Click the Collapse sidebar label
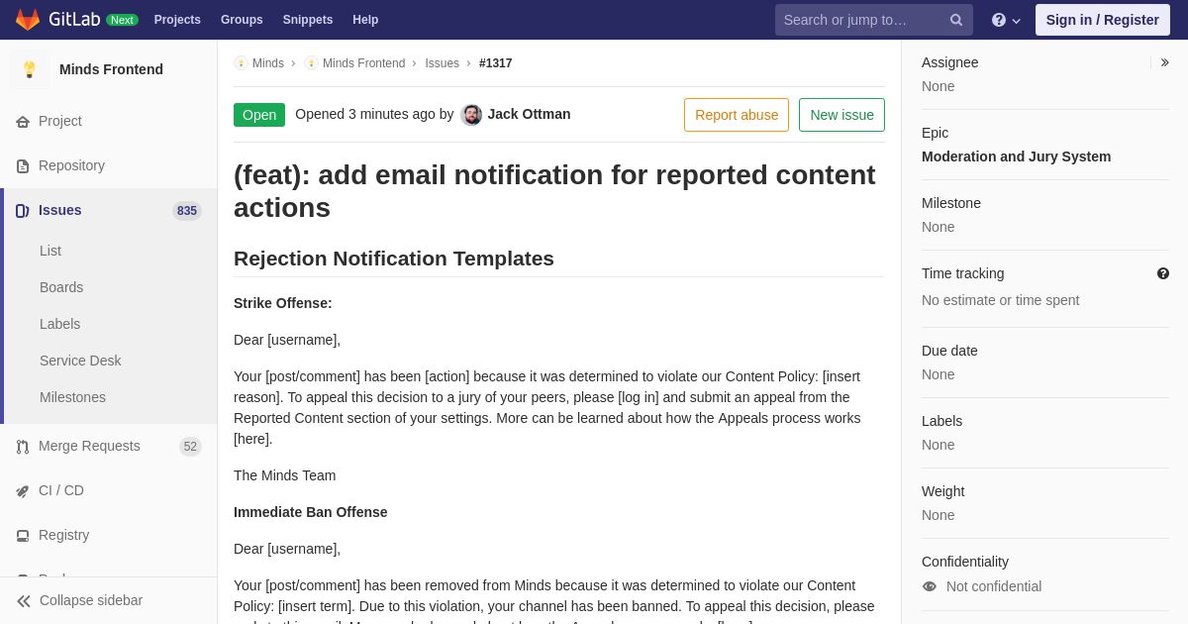Image resolution: width=1188 pixels, height=624 pixels. [x=91, y=600]
